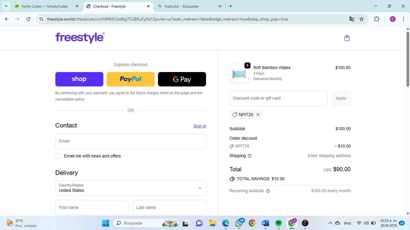This screenshot has width=410, height=230.
Task: Focus the First name field
Action: tap(92, 208)
